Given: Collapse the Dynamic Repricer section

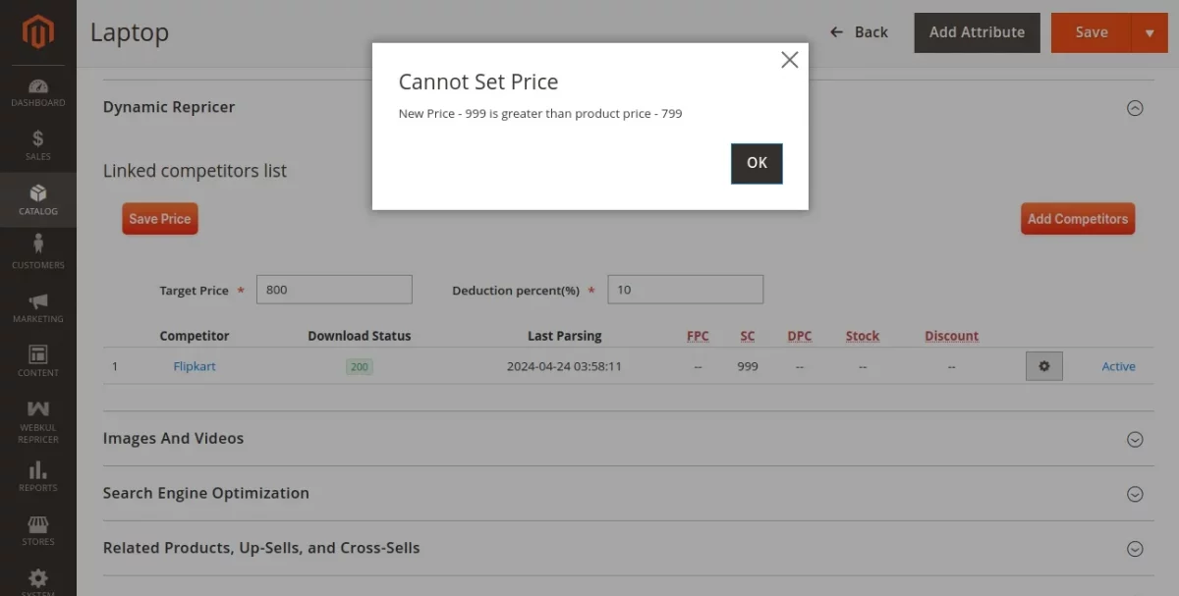Looking at the screenshot, I should (x=1136, y=108).
